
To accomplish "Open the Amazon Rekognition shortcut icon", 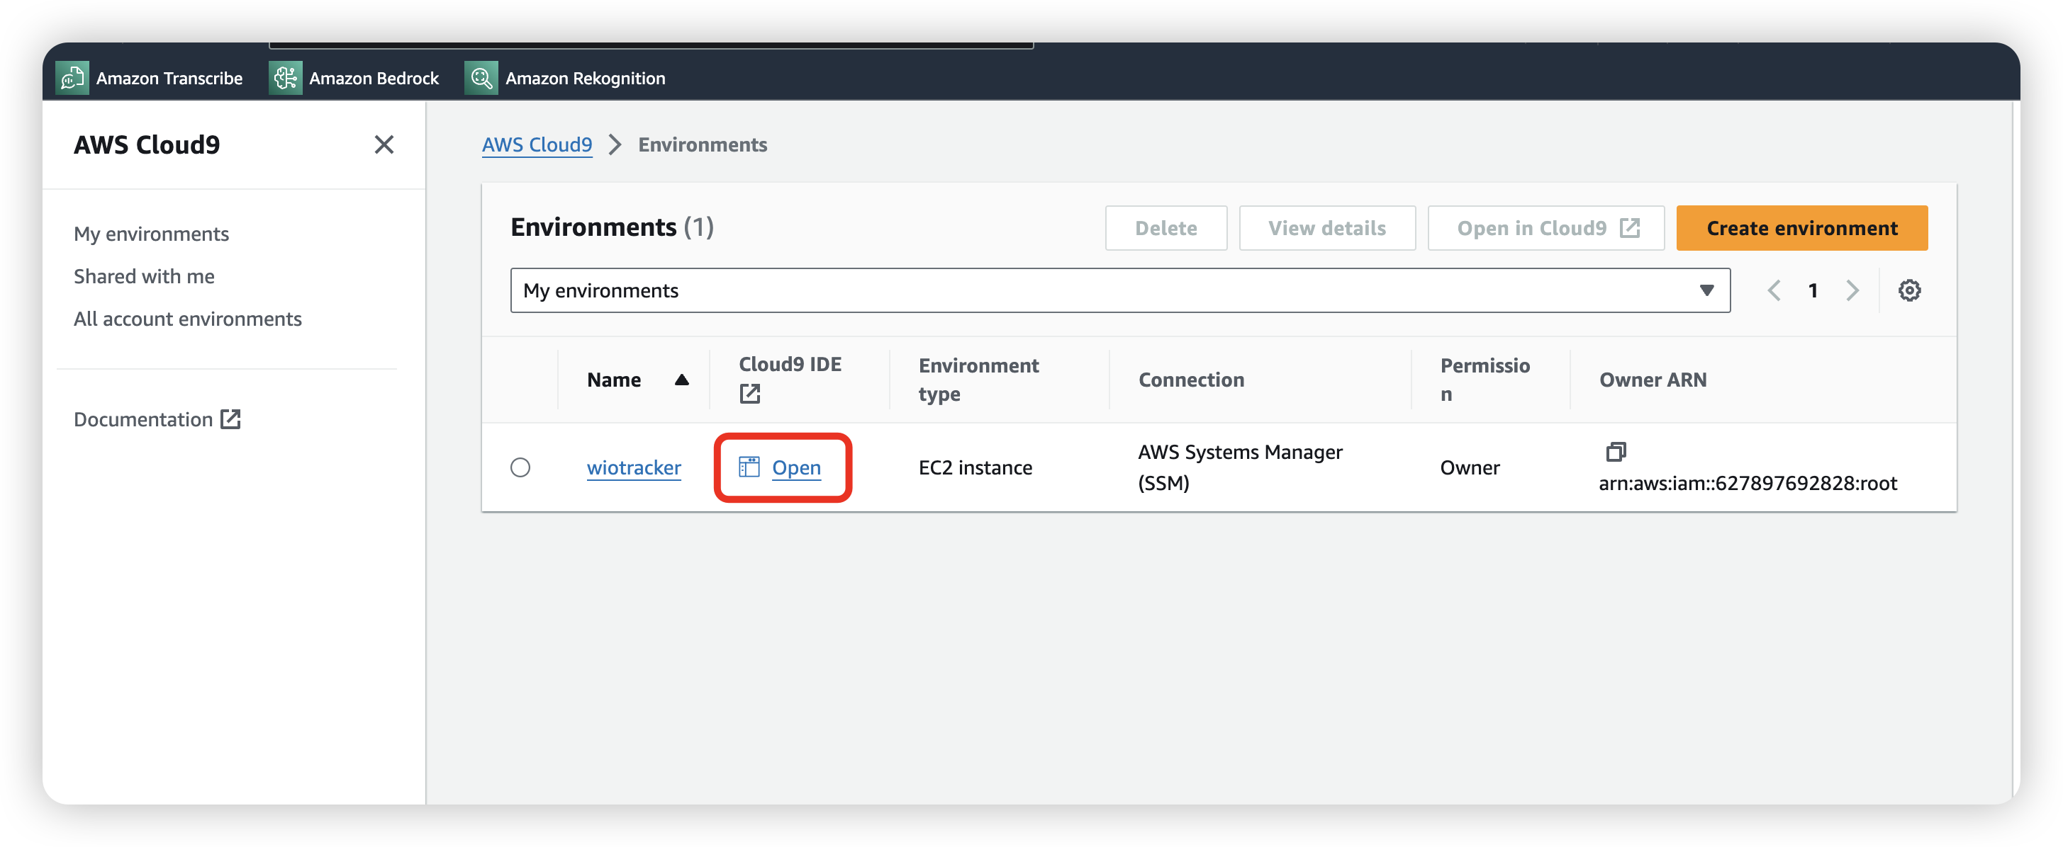I will [481, 78].
